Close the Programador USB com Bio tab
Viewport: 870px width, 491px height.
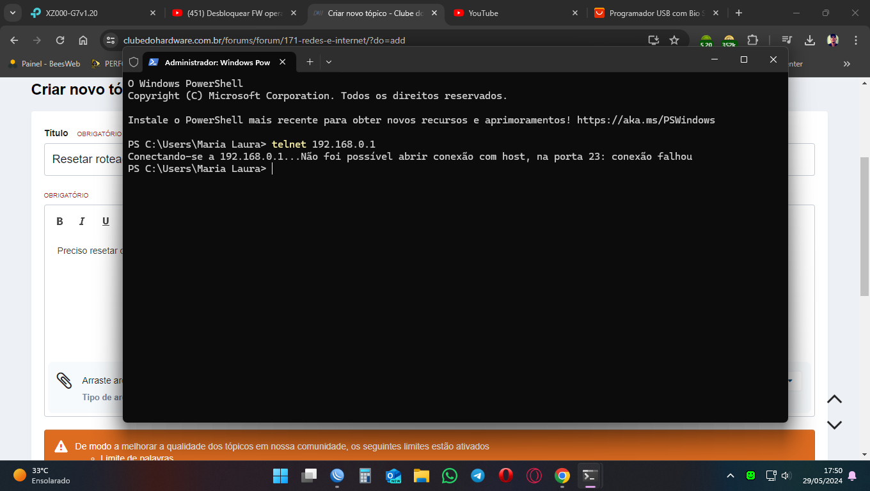click(715, 13)
